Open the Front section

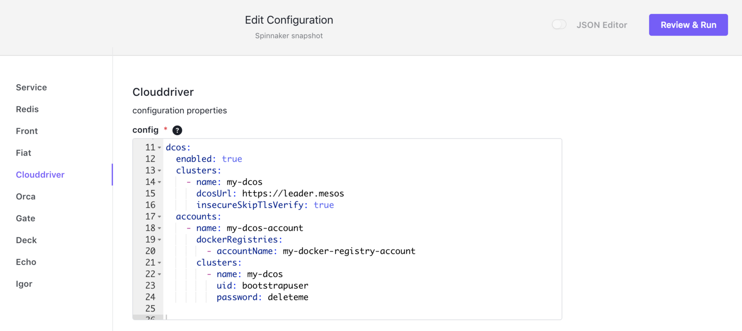click(27, 131)
